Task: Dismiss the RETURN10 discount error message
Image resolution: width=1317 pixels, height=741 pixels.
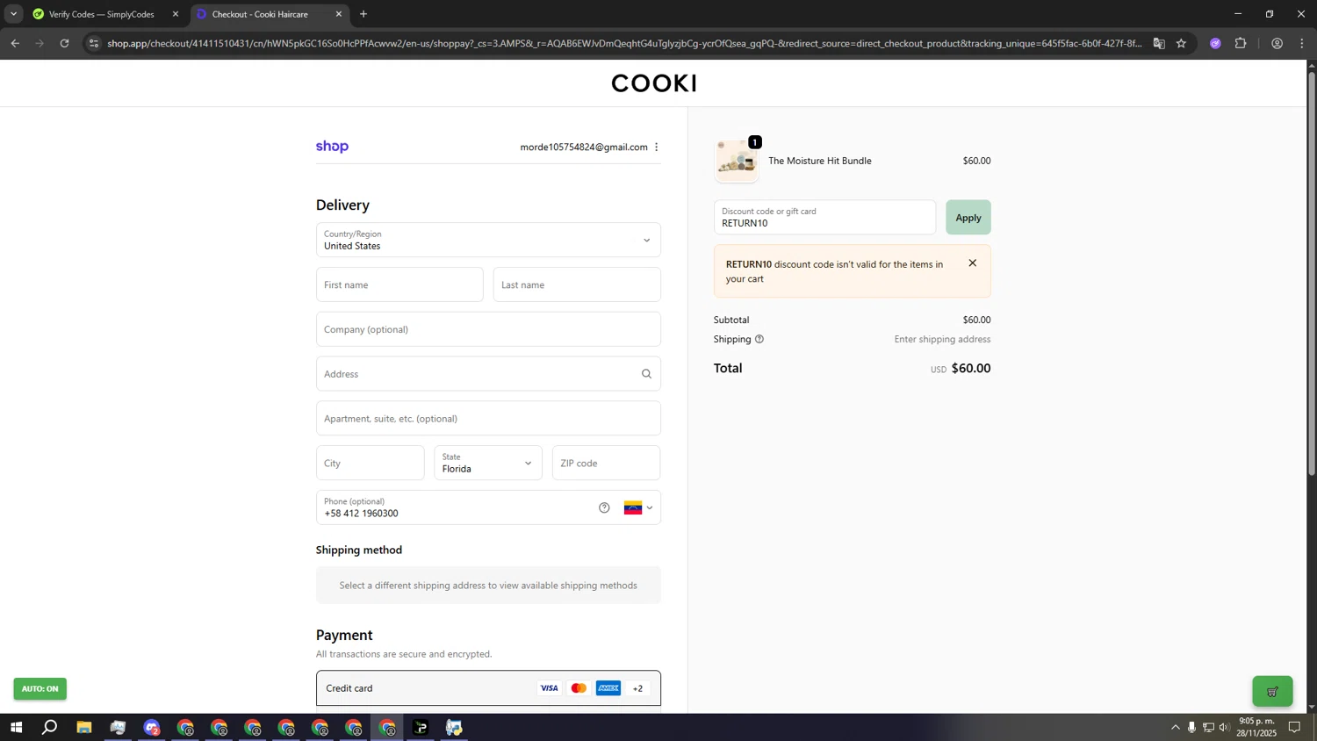Action: [972, 263]
